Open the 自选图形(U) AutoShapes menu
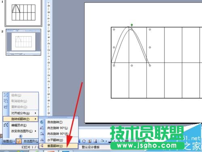 31,141
